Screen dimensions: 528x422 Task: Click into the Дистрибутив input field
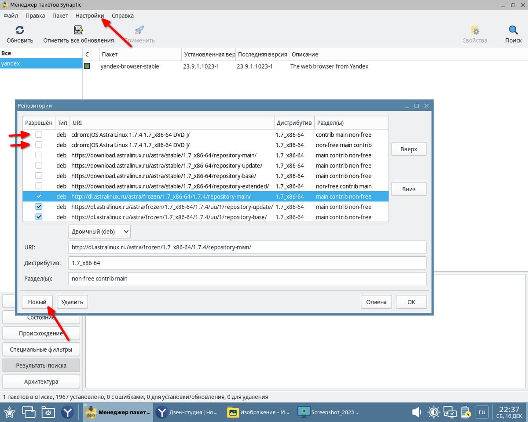[x=247, y=263]
